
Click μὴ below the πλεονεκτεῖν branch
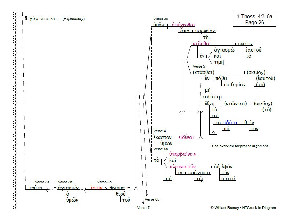pyautogui.click(x=169, y=179)
